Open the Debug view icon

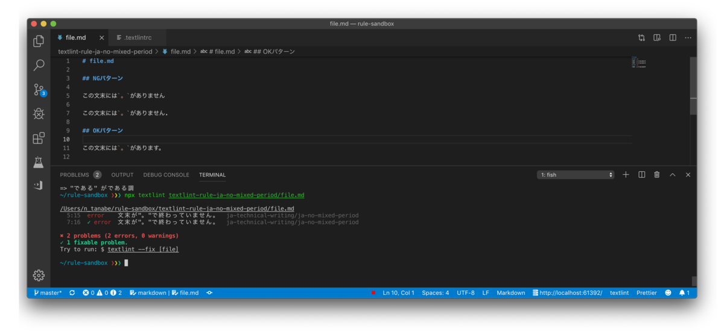point(39,114)
